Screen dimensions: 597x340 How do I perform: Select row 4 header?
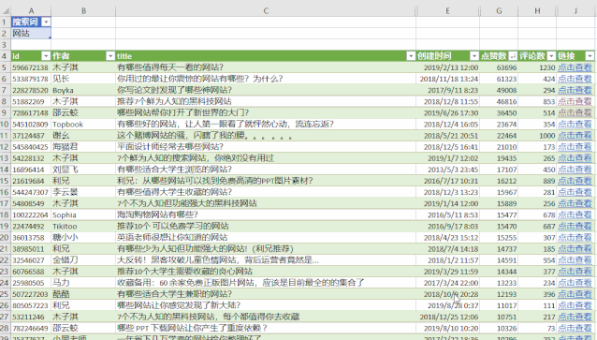[x=5, y=56]
